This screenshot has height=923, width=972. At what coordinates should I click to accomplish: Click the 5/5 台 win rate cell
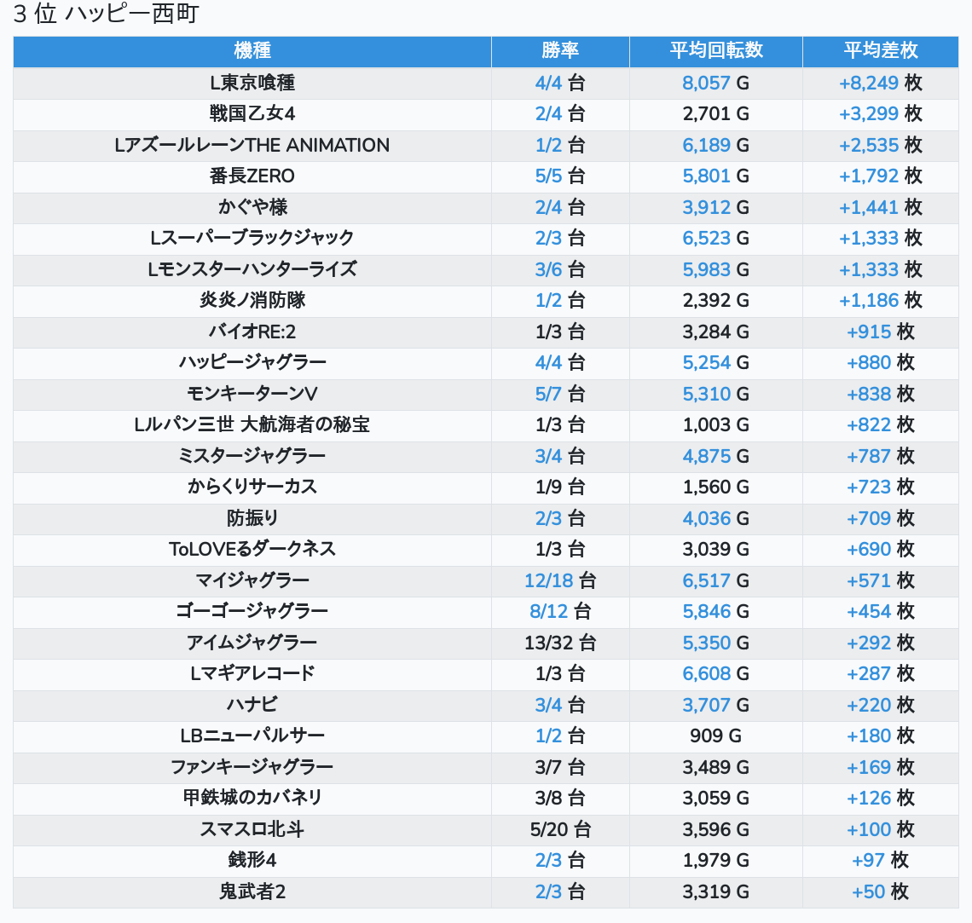pyautogui.click(x=560, y=176)
